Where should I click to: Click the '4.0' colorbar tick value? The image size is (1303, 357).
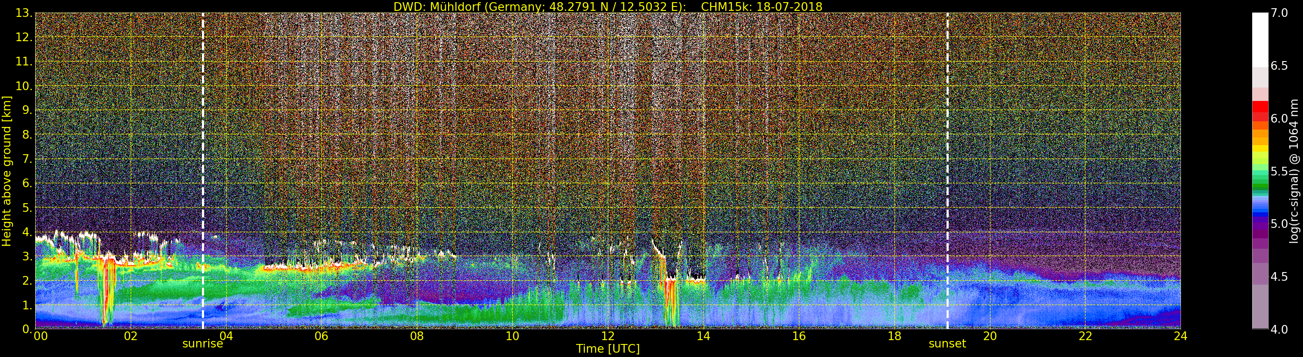click(1279, 329)
